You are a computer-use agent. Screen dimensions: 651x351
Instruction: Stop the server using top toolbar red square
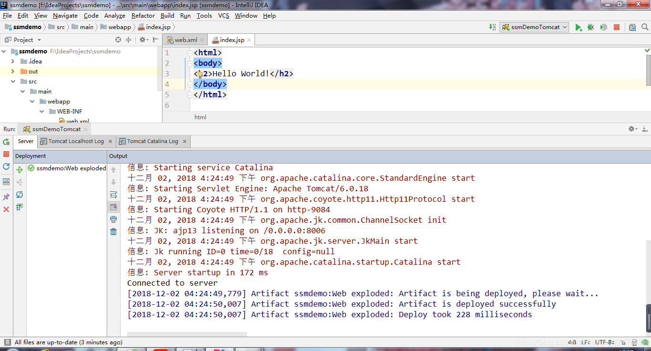pos(617,27)
